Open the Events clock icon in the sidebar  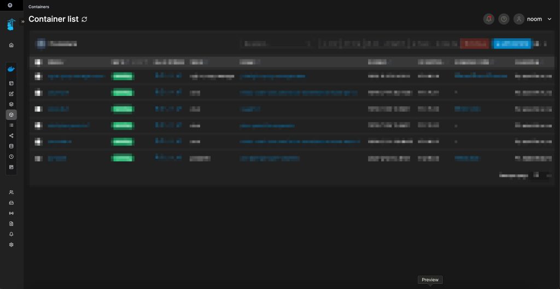coord(11,156)
